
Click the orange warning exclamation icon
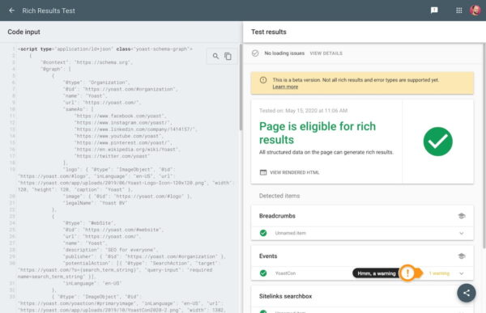coord(407,273)
